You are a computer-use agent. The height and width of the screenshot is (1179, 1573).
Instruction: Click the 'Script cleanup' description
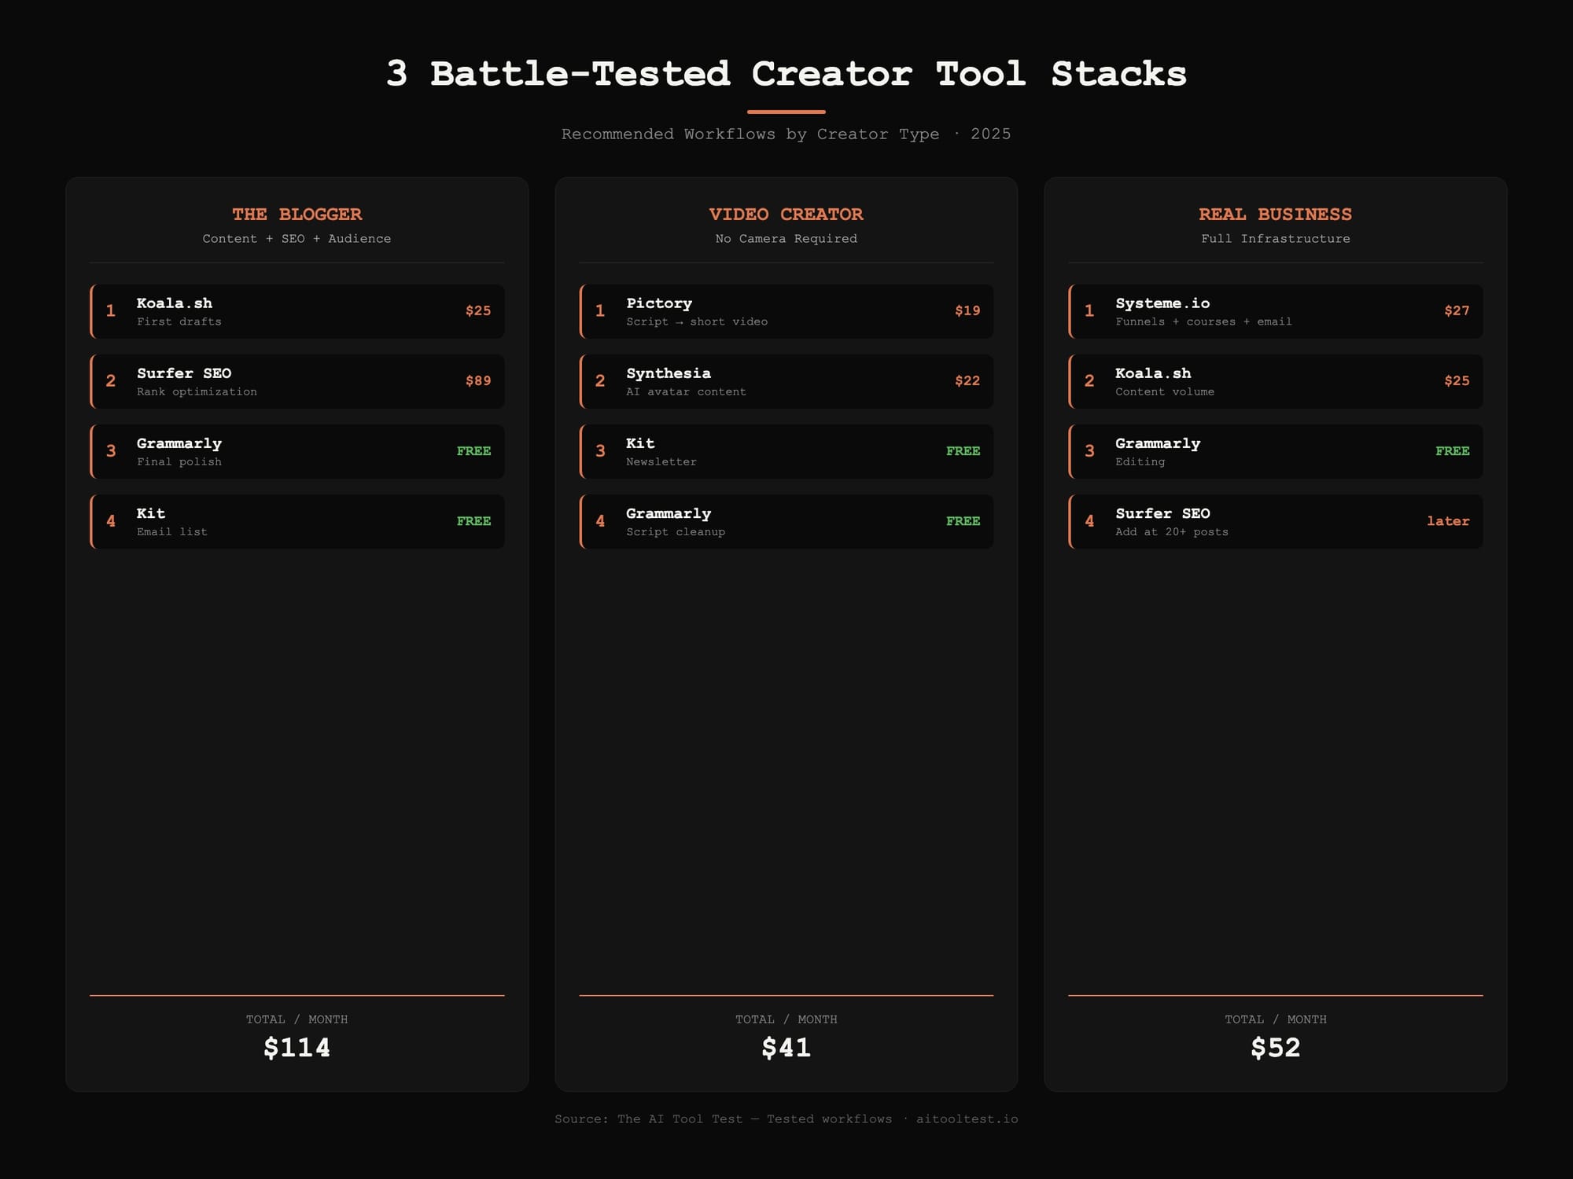pos(676,531)
